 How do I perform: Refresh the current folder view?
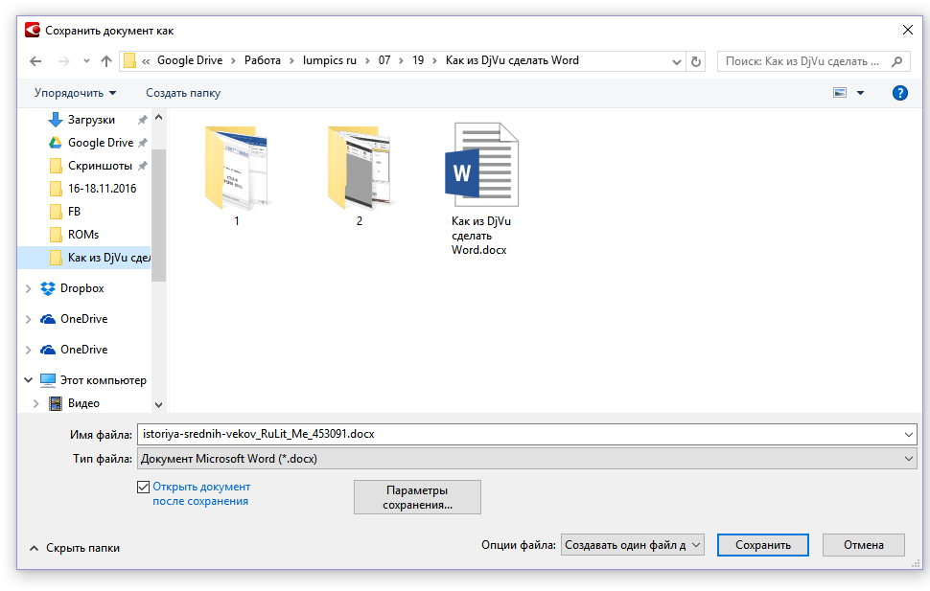(695, 61)
